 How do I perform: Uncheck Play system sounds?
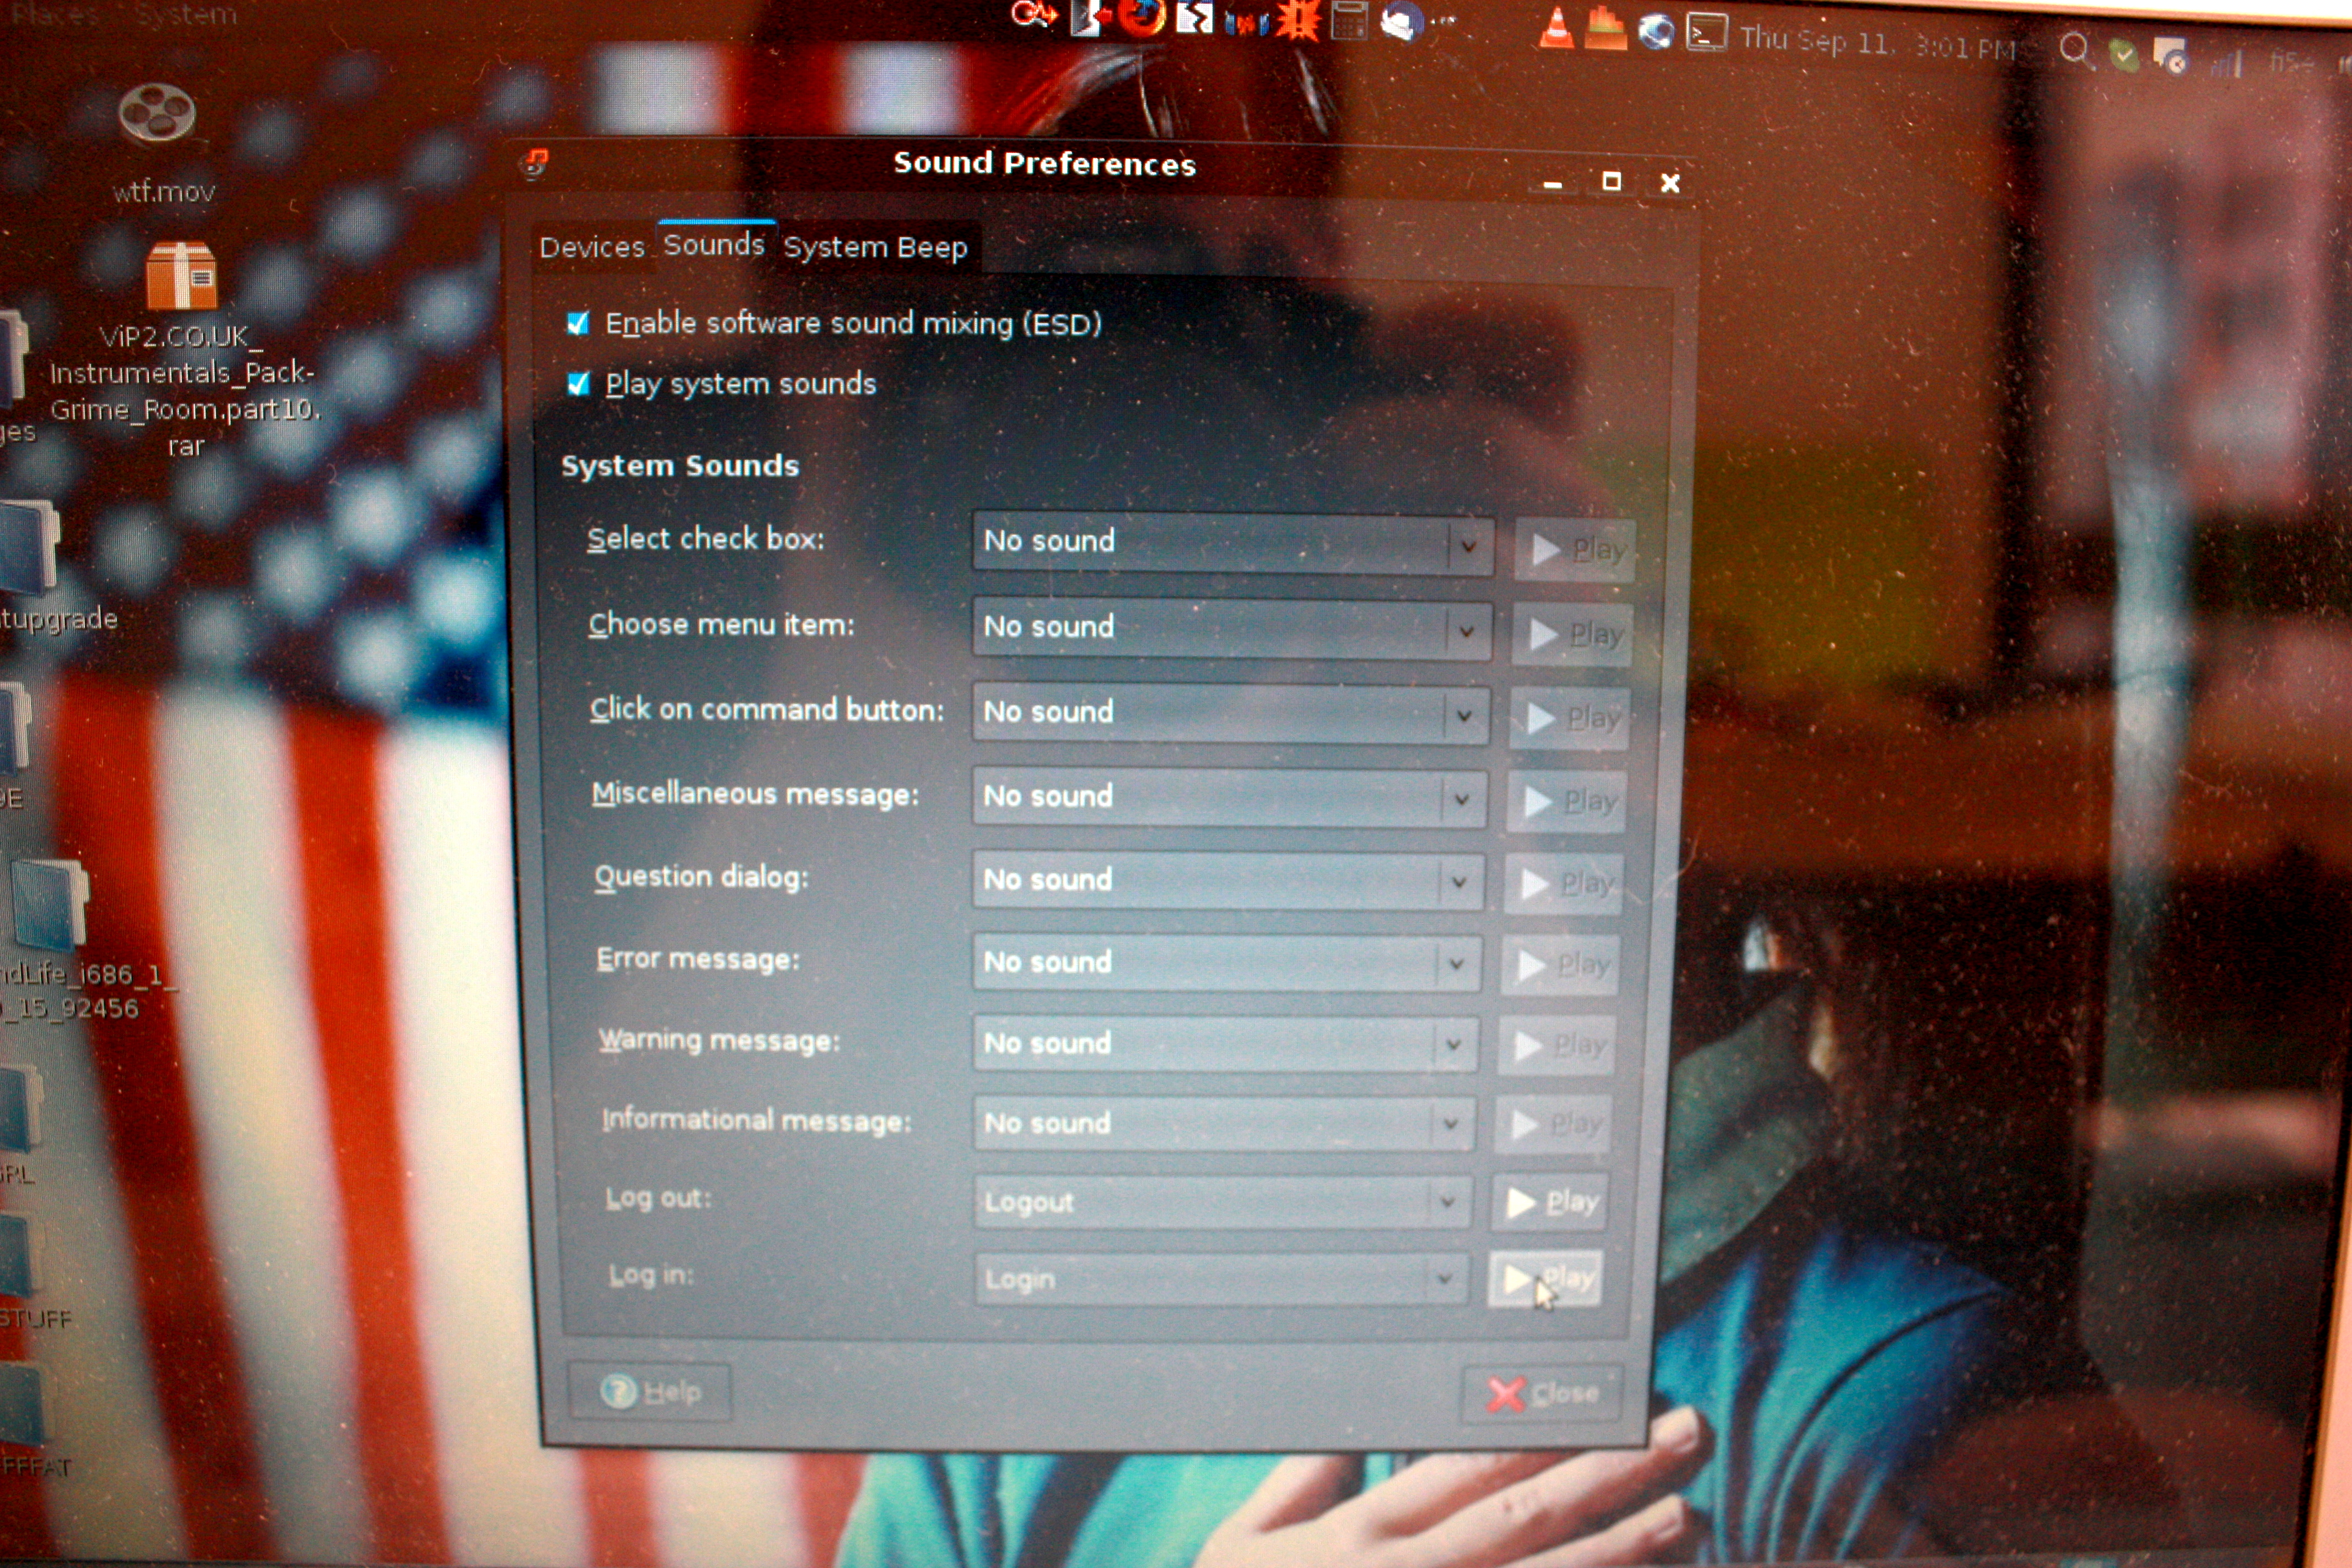point(578,384)
